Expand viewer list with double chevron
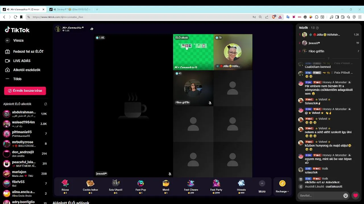This screenshot has width=364, height=204. click(x=328, y=58)
